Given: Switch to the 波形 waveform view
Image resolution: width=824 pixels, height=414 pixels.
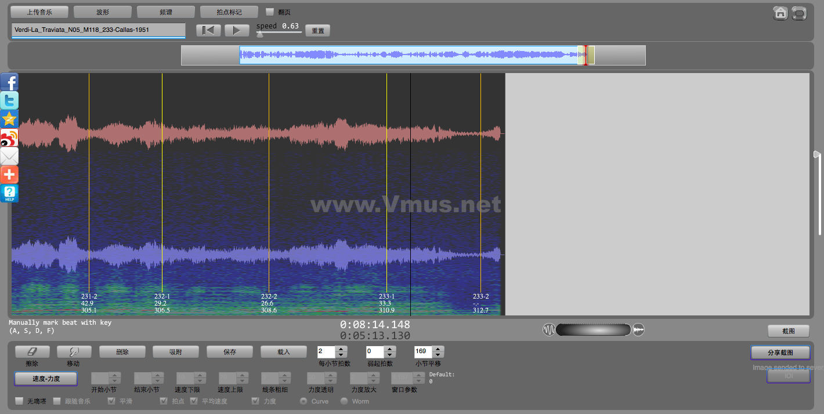Looking at the screenshot, I should coord(102,12).
